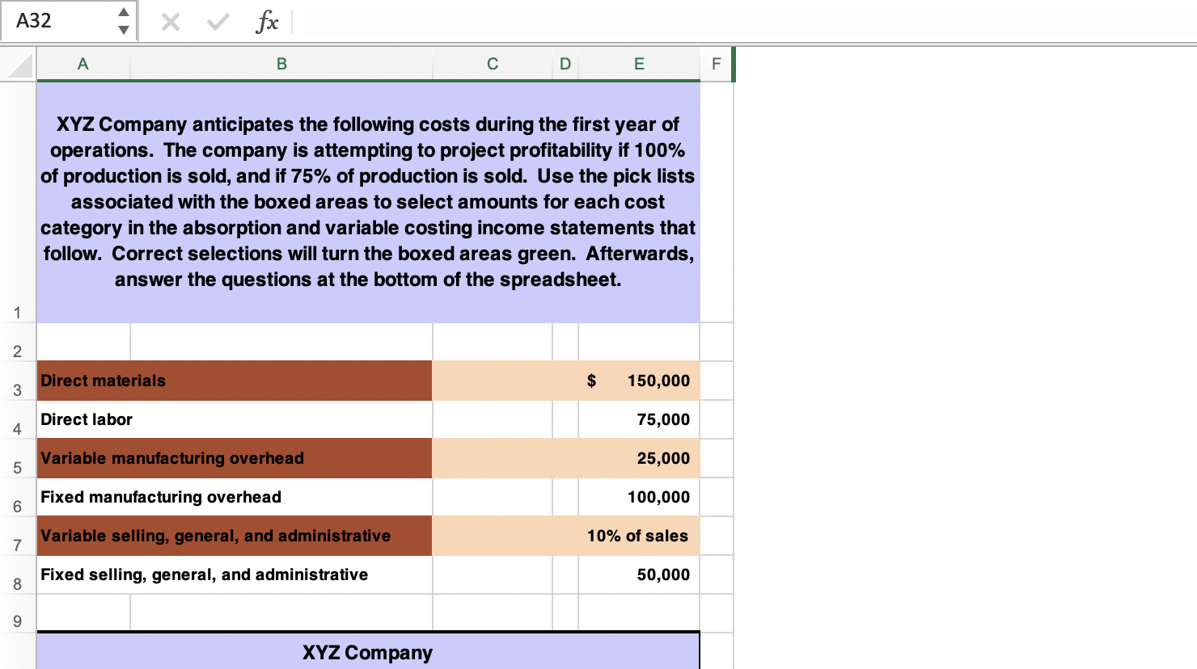Click the down arrow on the Name Box
The width and height of the screenshot is (1197, 669).
click(123, 29)
